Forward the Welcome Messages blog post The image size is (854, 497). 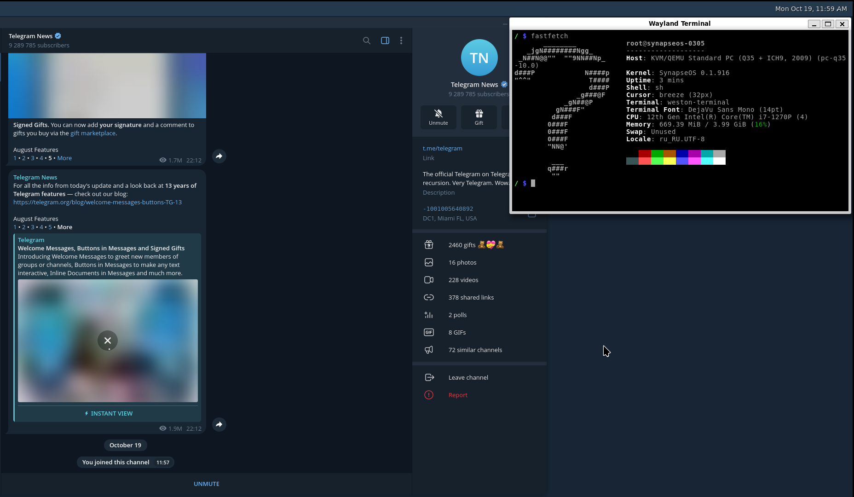coord(219,424)
